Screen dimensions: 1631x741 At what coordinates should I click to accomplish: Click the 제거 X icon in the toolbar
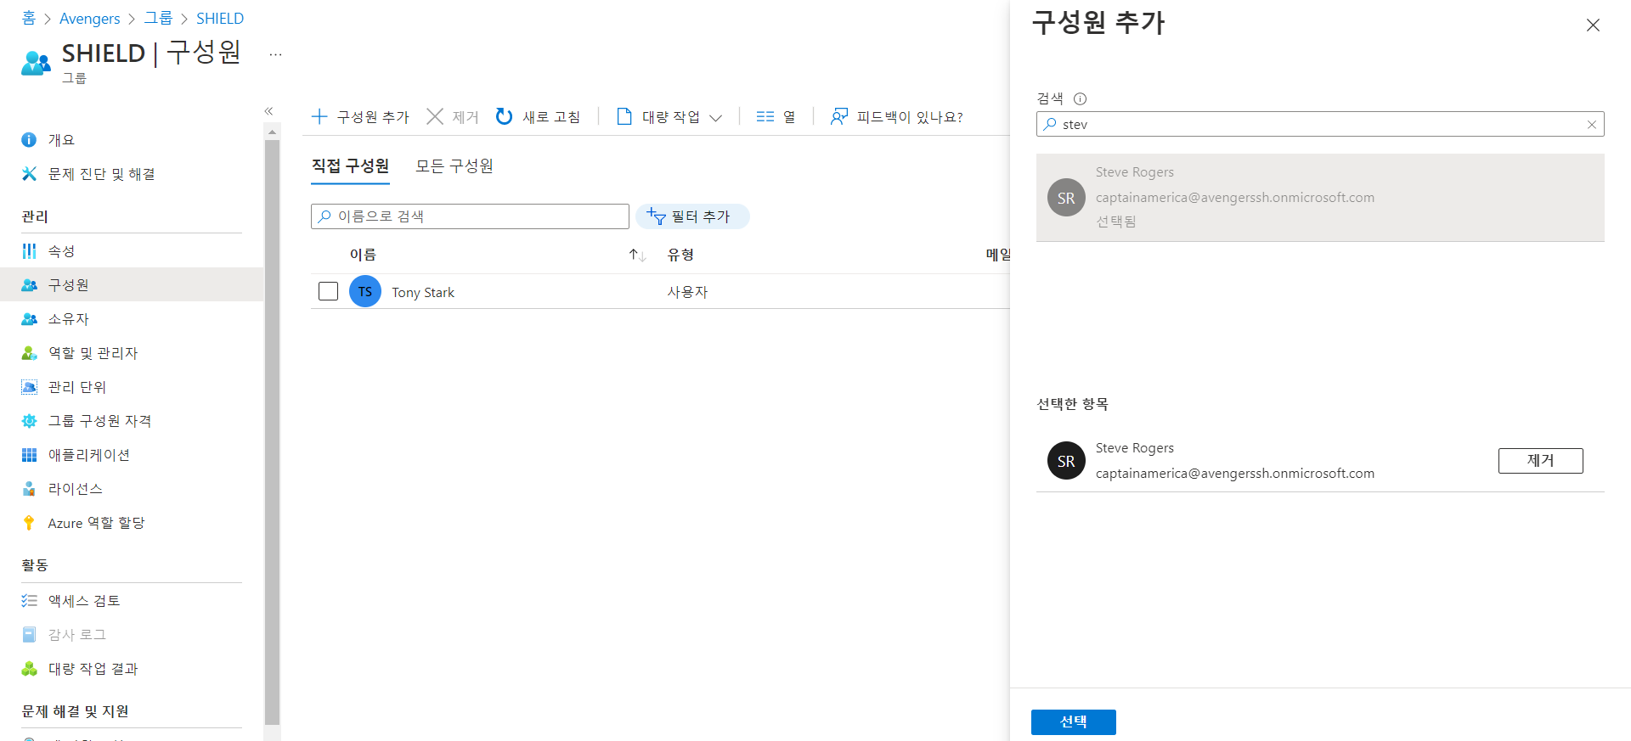pyautogui.click(x=435, y=116)
